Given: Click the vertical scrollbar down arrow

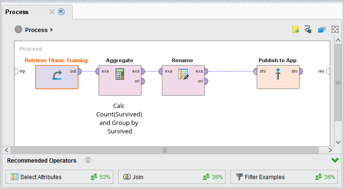Looking at the screenshot, I should tap(338, 142).
